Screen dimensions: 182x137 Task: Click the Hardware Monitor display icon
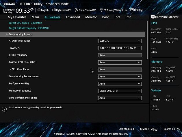click(x=153, y=17)
